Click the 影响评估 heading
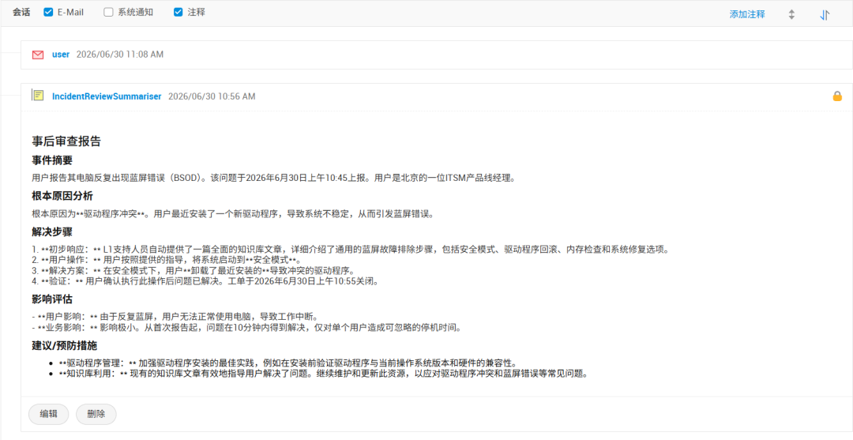 click(x=52, y=299)
